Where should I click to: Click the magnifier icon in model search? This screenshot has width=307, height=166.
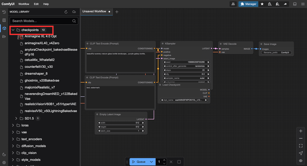point(74,21)
